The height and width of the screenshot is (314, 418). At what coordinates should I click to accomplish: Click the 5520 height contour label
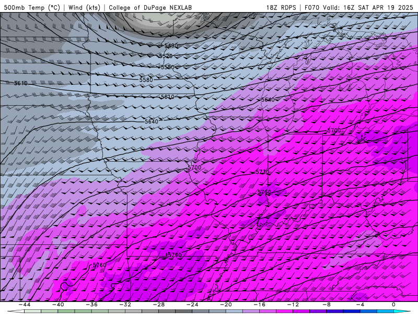(166, 56)
